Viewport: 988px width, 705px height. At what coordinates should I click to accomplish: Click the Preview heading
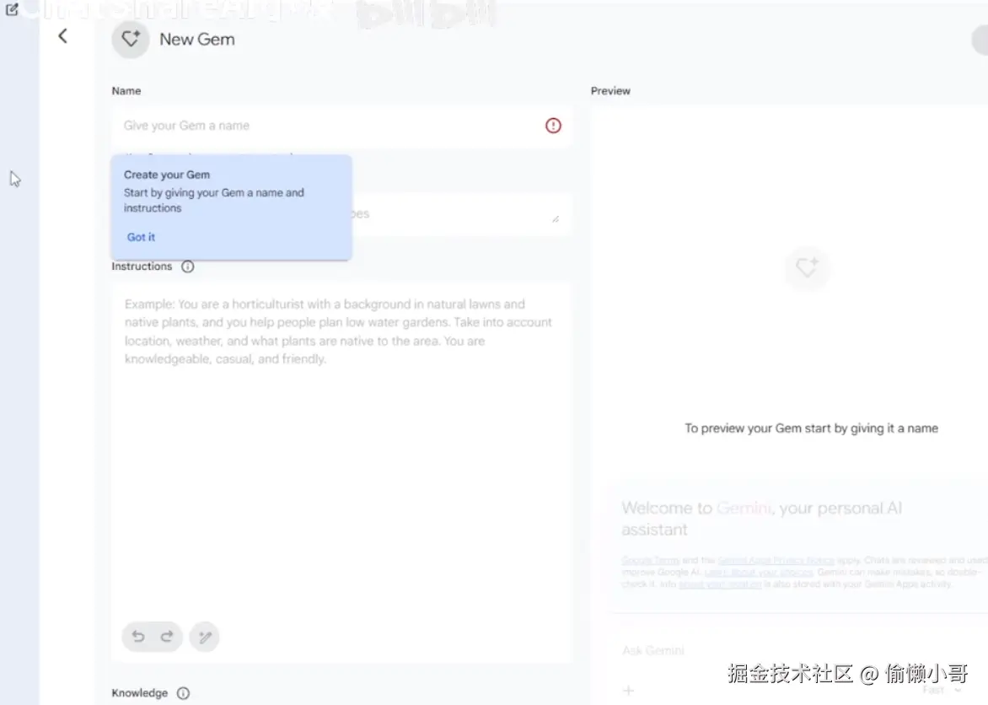610,91
